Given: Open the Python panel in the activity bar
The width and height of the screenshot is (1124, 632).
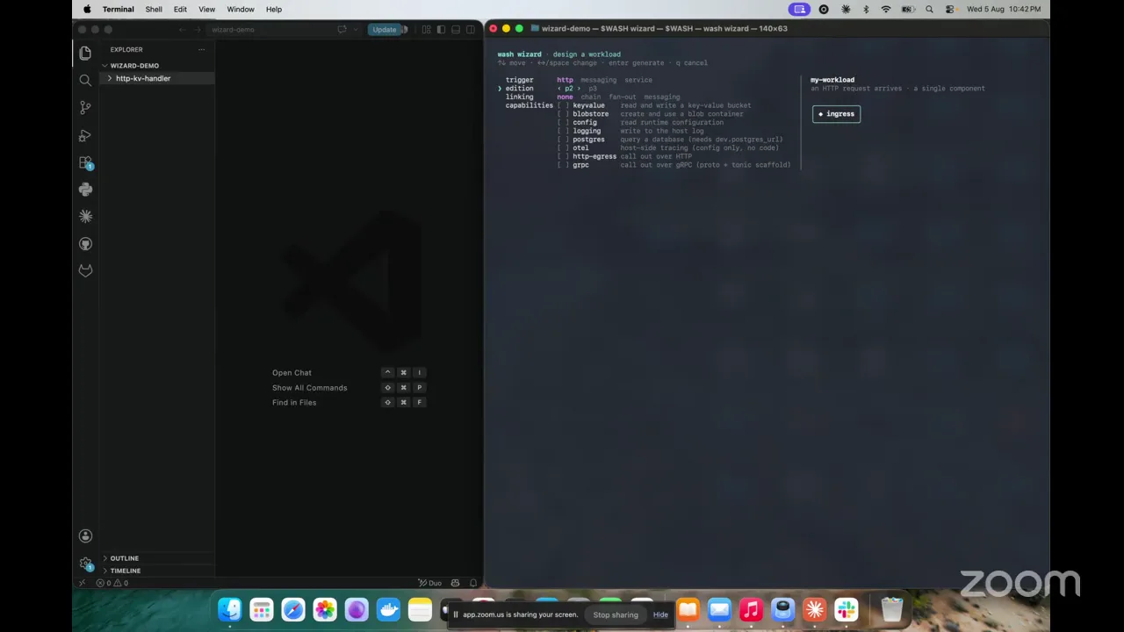Looking at the screenshot, I should (85, 190).
